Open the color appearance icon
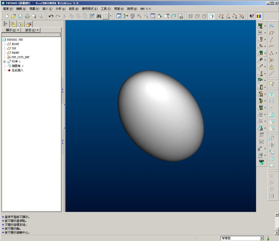Screen dimensions: 279x241 pyautogui.click(x=259, y=16)
